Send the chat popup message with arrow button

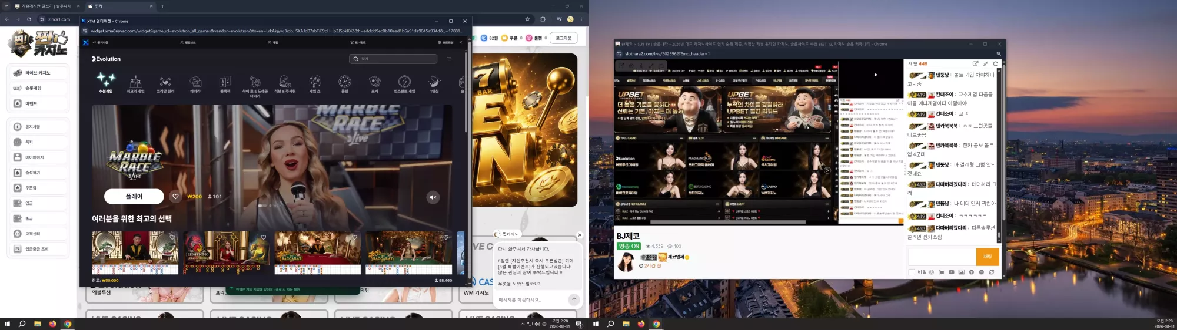pos(574,299)
